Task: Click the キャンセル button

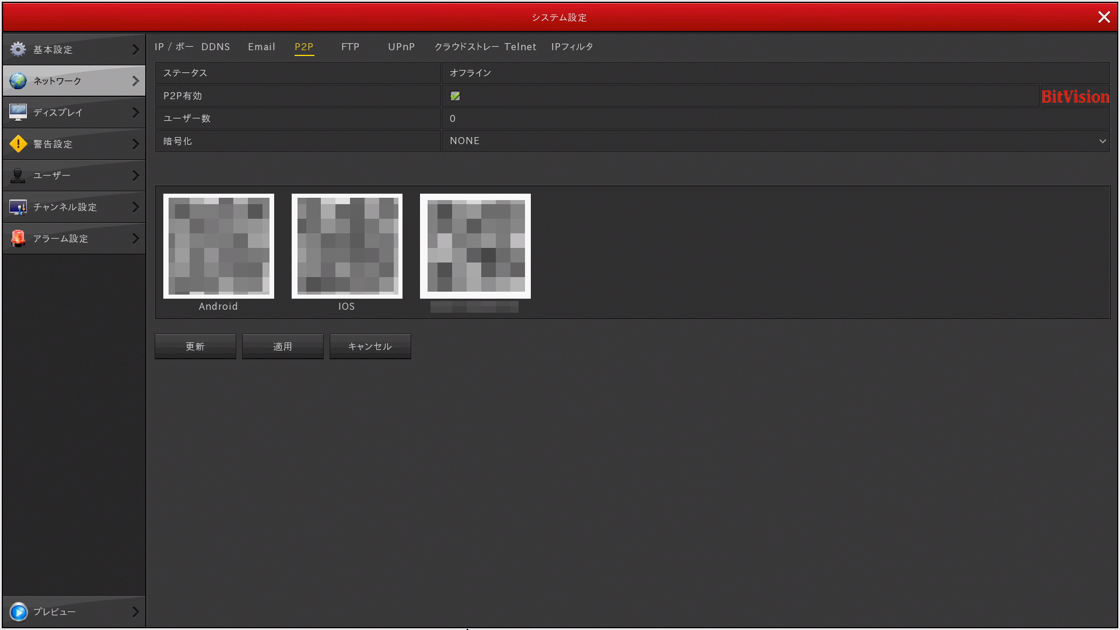Action: pos(370,346)
